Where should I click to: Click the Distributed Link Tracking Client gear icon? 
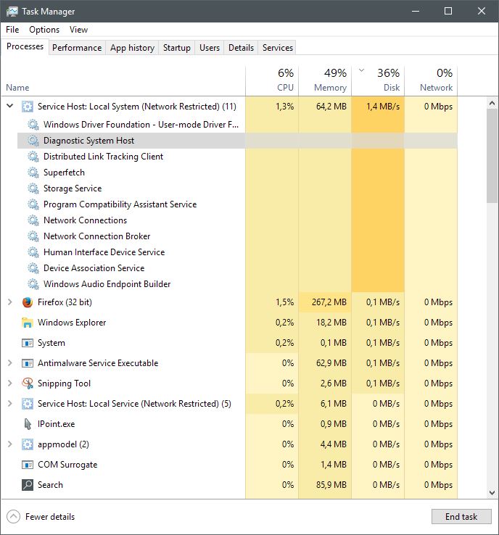(x=33, y=157)
